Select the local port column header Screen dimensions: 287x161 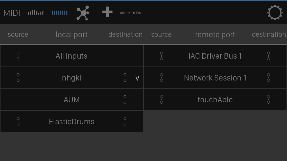tap(71, 34)
